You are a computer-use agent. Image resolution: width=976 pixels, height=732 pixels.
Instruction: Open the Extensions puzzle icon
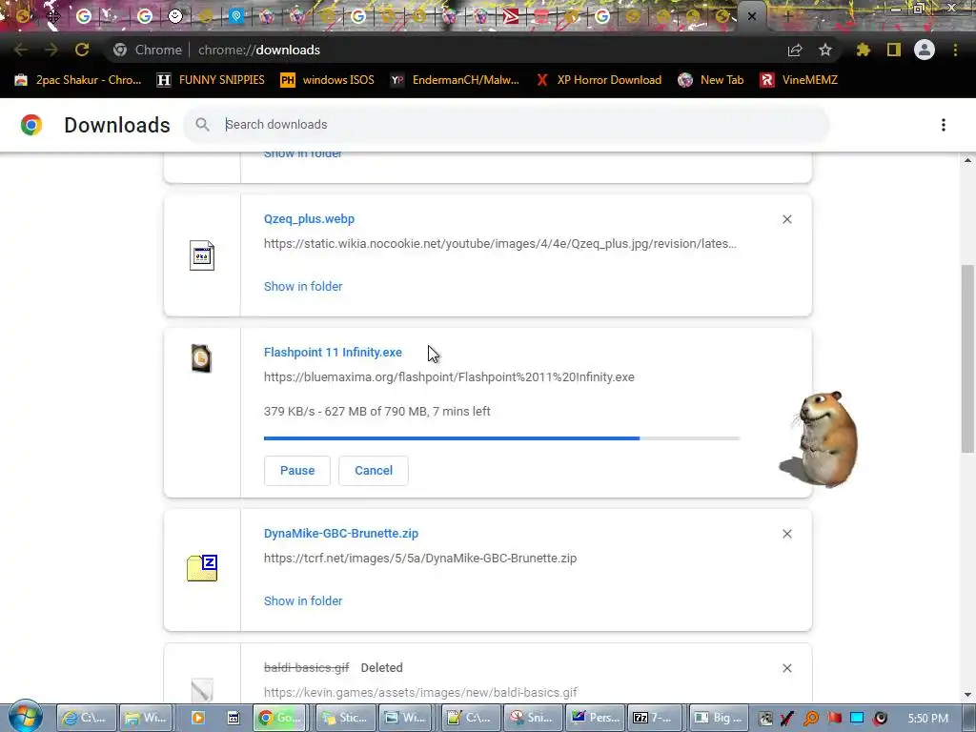tap(864, 50)
